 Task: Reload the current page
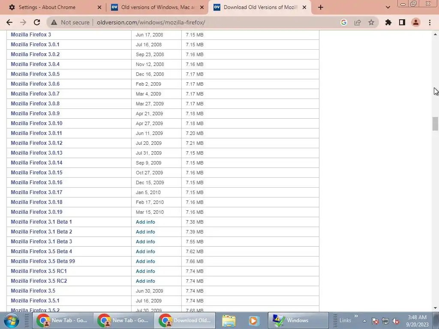click(37, 22)
